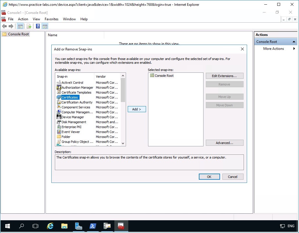Click the Advanced button
The height and width of the screenshot is (233, 299).
(224, 143)
